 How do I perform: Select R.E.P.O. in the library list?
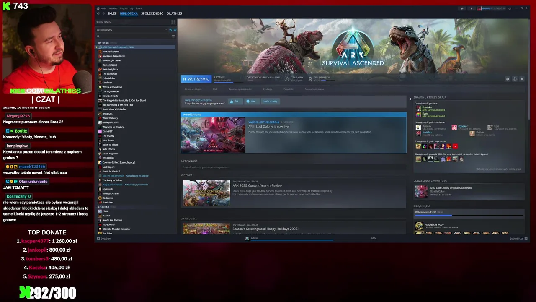pos(106,216)
